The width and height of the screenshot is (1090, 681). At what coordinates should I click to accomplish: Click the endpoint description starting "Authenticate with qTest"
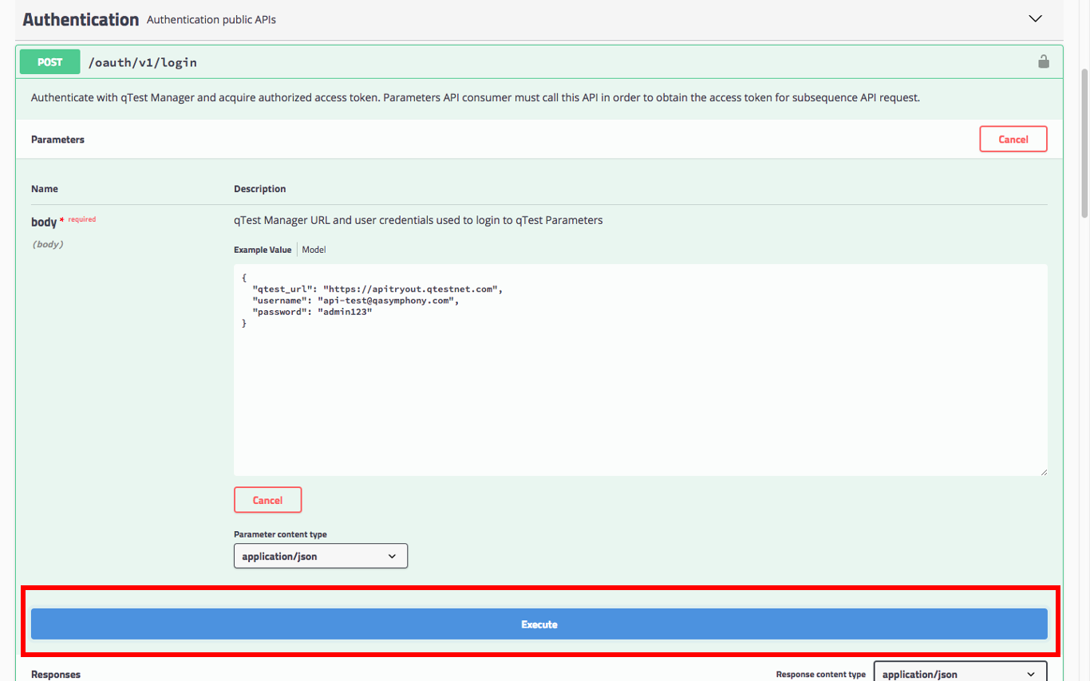[475, 98]
